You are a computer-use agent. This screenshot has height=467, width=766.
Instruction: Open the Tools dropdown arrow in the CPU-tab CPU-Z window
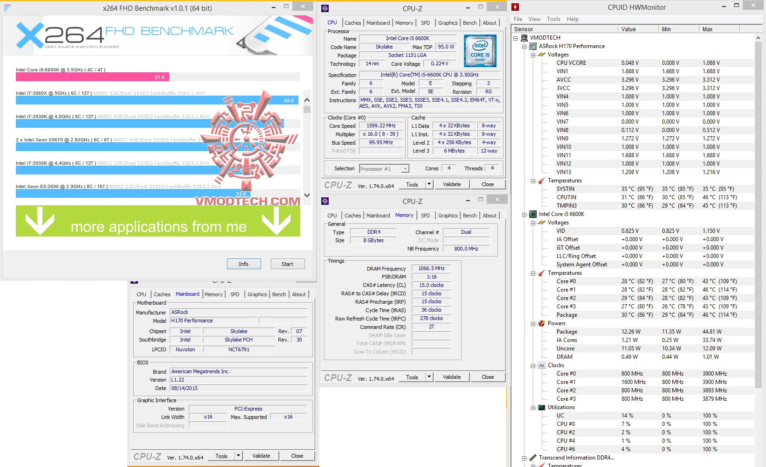(x=429, y=184)
